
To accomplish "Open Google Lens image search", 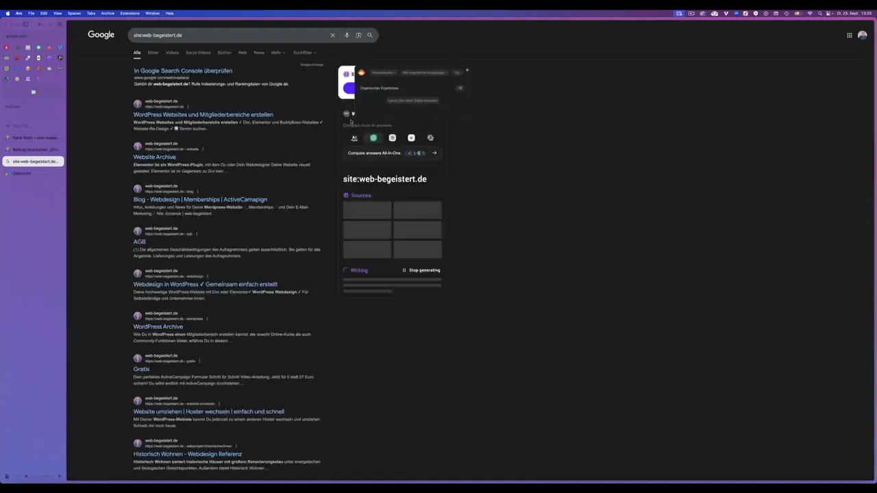I will [x=358, y=35].
